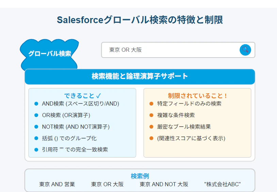This screenshot has width=277, height=192.
Task: Click the 特定フィールドのみの検索 item
Action: [x=189, y=103]
